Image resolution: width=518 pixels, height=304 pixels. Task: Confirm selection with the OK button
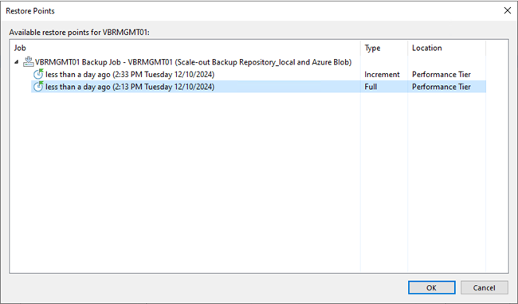pos(431,287)
